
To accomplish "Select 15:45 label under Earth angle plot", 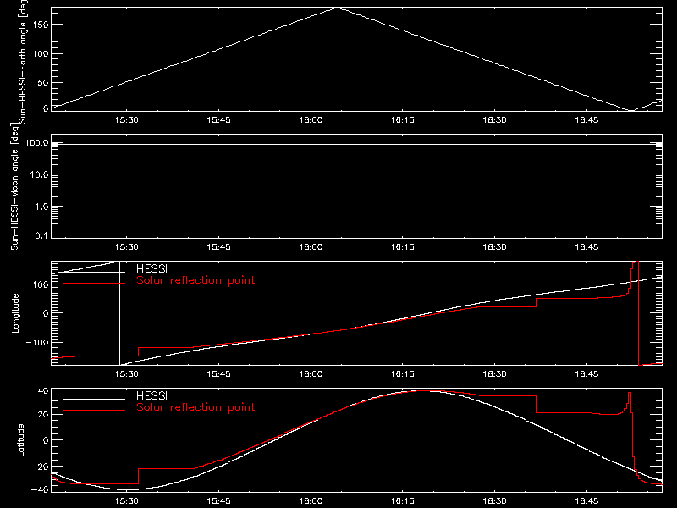I will (x=218, y=120).
